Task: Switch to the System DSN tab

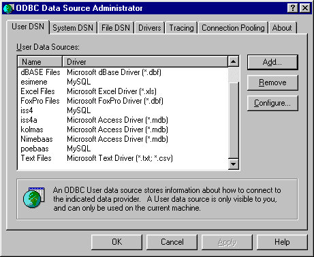Action: [x=73, y=28]
